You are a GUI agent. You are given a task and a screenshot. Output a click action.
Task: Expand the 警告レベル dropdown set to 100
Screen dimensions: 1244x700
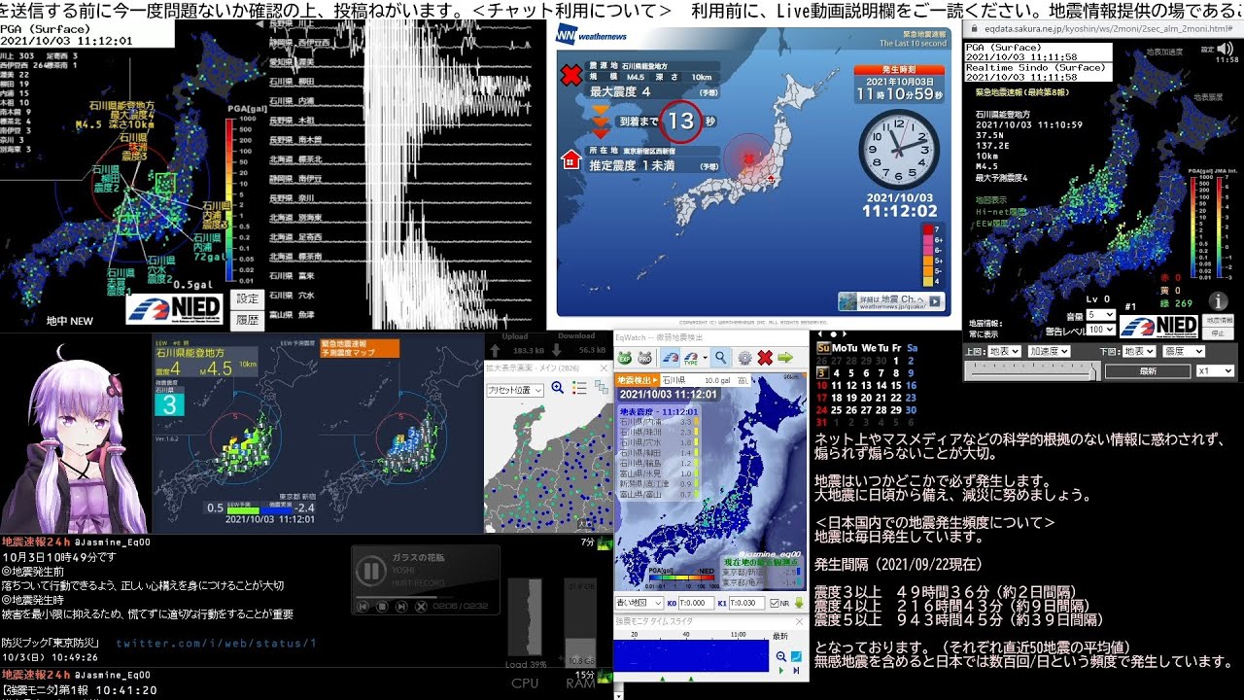point(1100,330)
